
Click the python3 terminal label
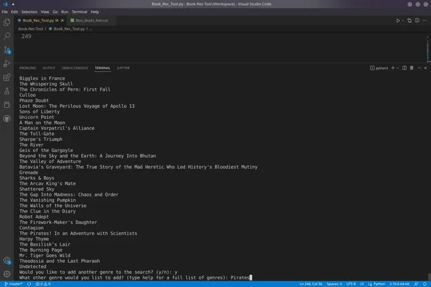[379, 68]
